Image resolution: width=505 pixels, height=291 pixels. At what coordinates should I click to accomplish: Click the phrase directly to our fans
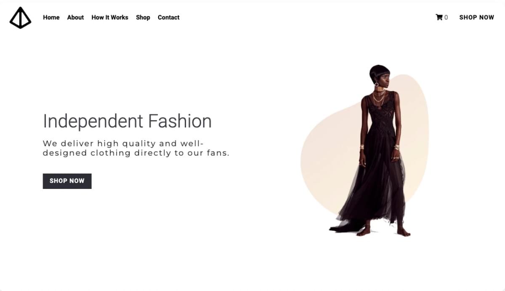click(x=182, y=153)
